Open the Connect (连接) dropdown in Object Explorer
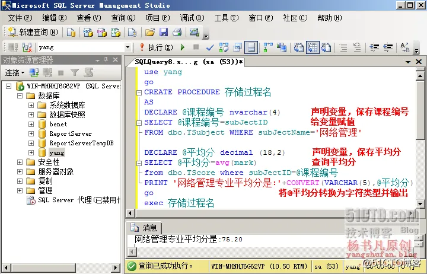The image size is (427, 274). coord(15,72)
